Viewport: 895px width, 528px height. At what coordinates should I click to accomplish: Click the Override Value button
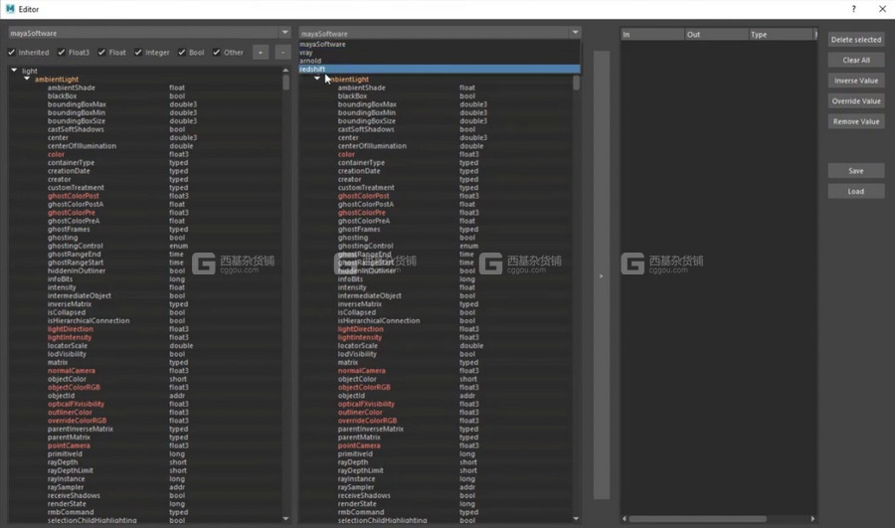click(856, 101)
